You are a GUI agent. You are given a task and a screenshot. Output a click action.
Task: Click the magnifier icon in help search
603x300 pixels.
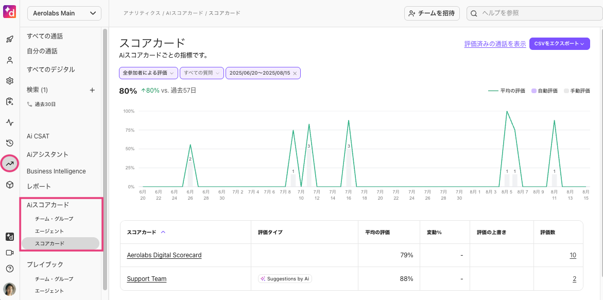coord(475,13)
